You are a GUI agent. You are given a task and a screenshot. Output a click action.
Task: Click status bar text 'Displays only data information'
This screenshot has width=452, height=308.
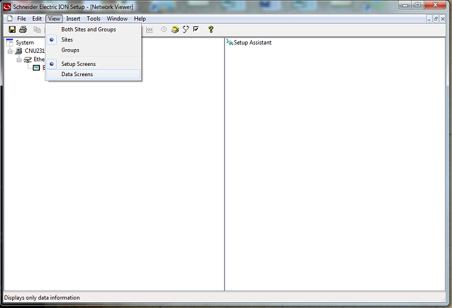(x=42, y=298)
